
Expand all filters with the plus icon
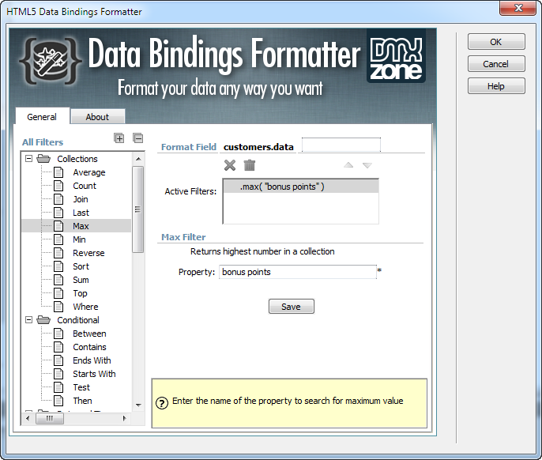[119, 138]
